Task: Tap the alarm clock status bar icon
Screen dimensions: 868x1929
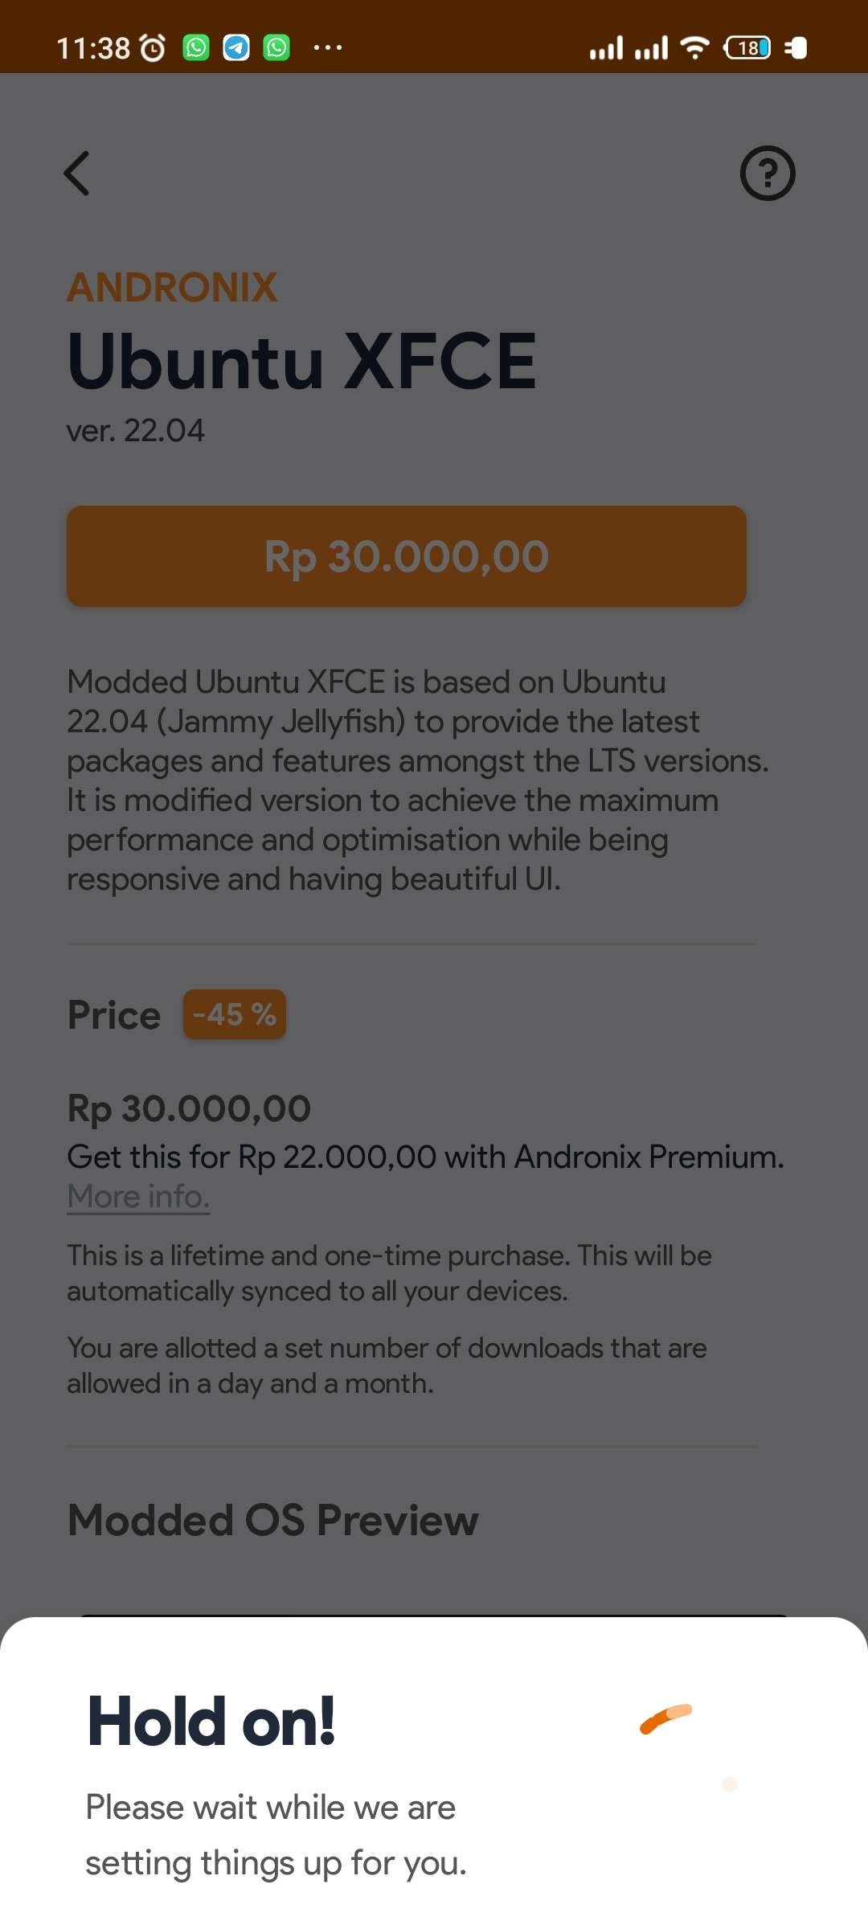Action: [x=152, y=48]
